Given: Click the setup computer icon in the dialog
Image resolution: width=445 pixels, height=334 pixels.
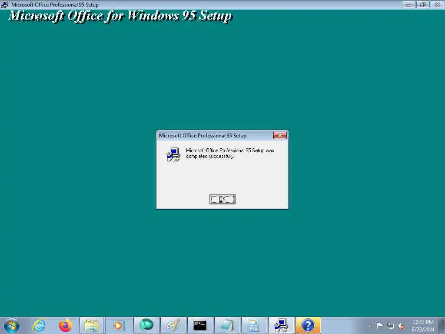Looking at the screenshot, I should (173, 154).
